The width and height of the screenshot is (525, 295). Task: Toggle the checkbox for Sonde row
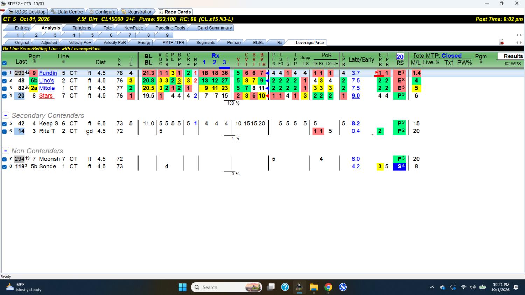pyautogui.click(x=5, y=167)
